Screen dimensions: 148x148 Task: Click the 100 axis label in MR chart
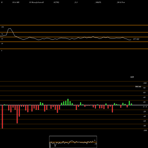pos(145,83)
